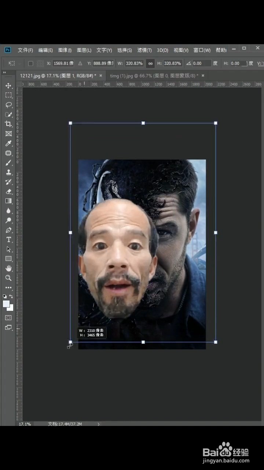264x470 pixels.
Task: Open the 选择(S) menu
Action: click(125, 50)
